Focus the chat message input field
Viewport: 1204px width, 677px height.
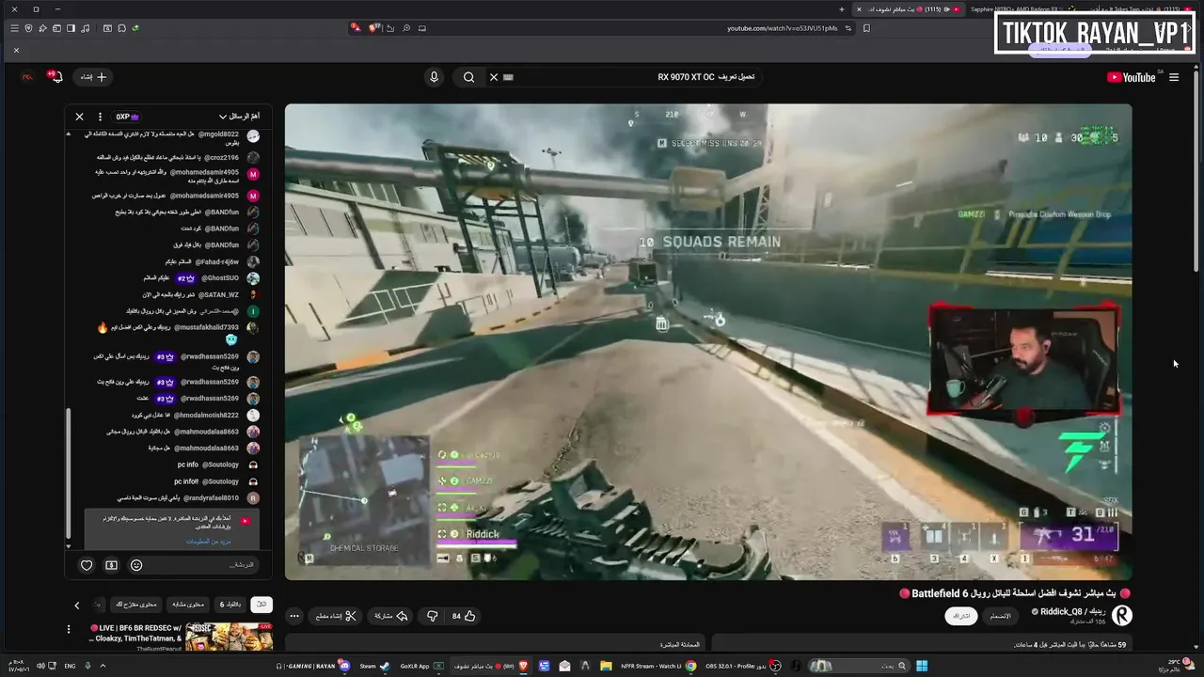click(x=202, y=565)
